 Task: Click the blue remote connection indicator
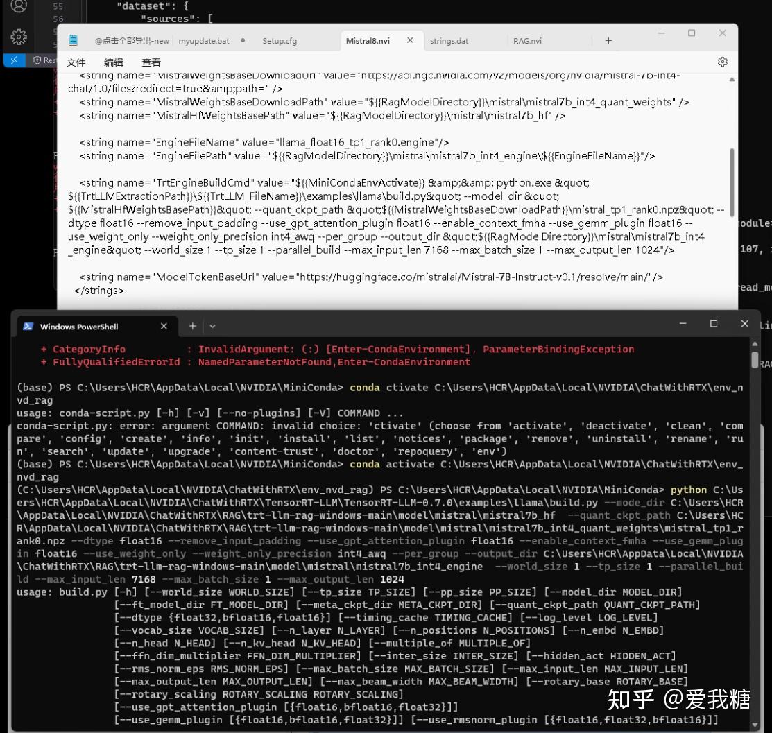[14, 60]
